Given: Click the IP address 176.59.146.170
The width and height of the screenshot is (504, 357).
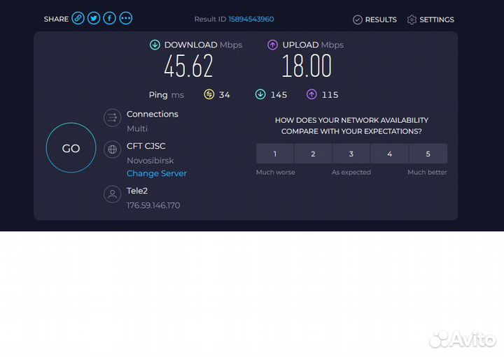Looking at the screenshot, I should (x=153, y=205).
